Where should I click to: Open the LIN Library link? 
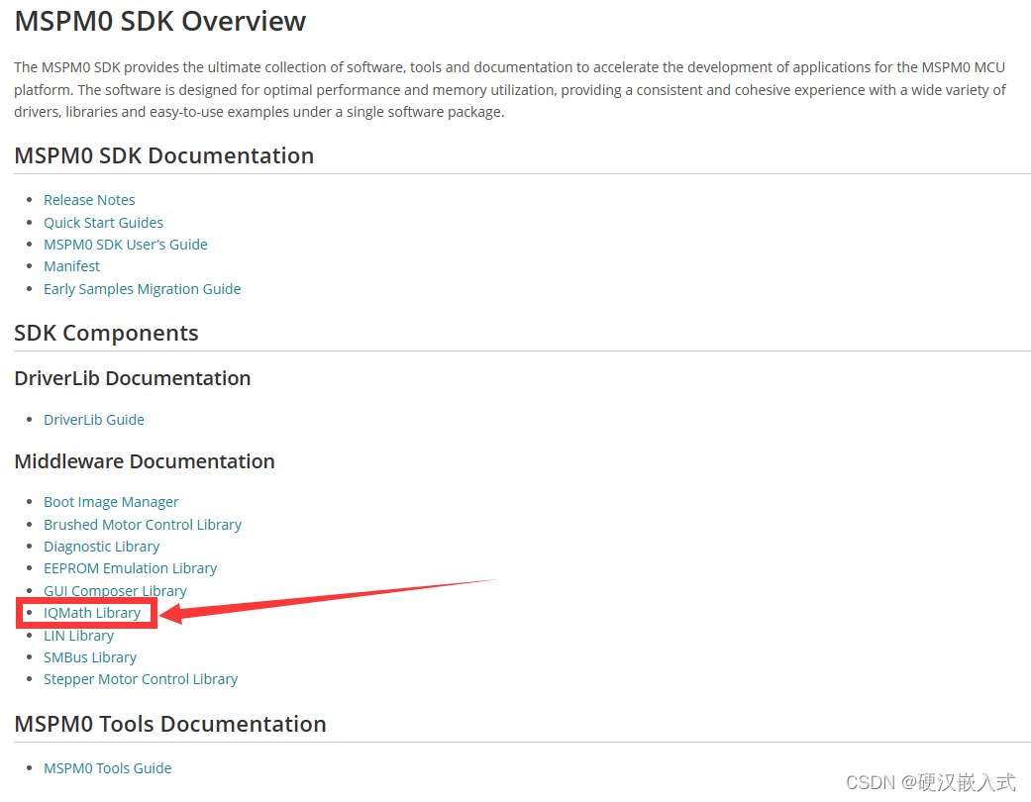pos(79,636)
